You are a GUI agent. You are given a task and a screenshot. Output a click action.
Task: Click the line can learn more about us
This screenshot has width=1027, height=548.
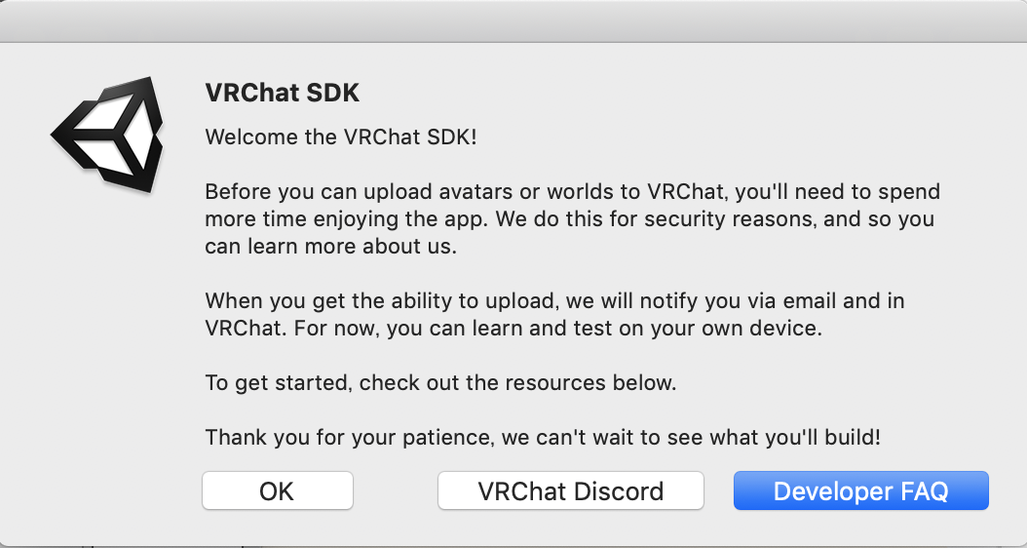click(330, 247)
